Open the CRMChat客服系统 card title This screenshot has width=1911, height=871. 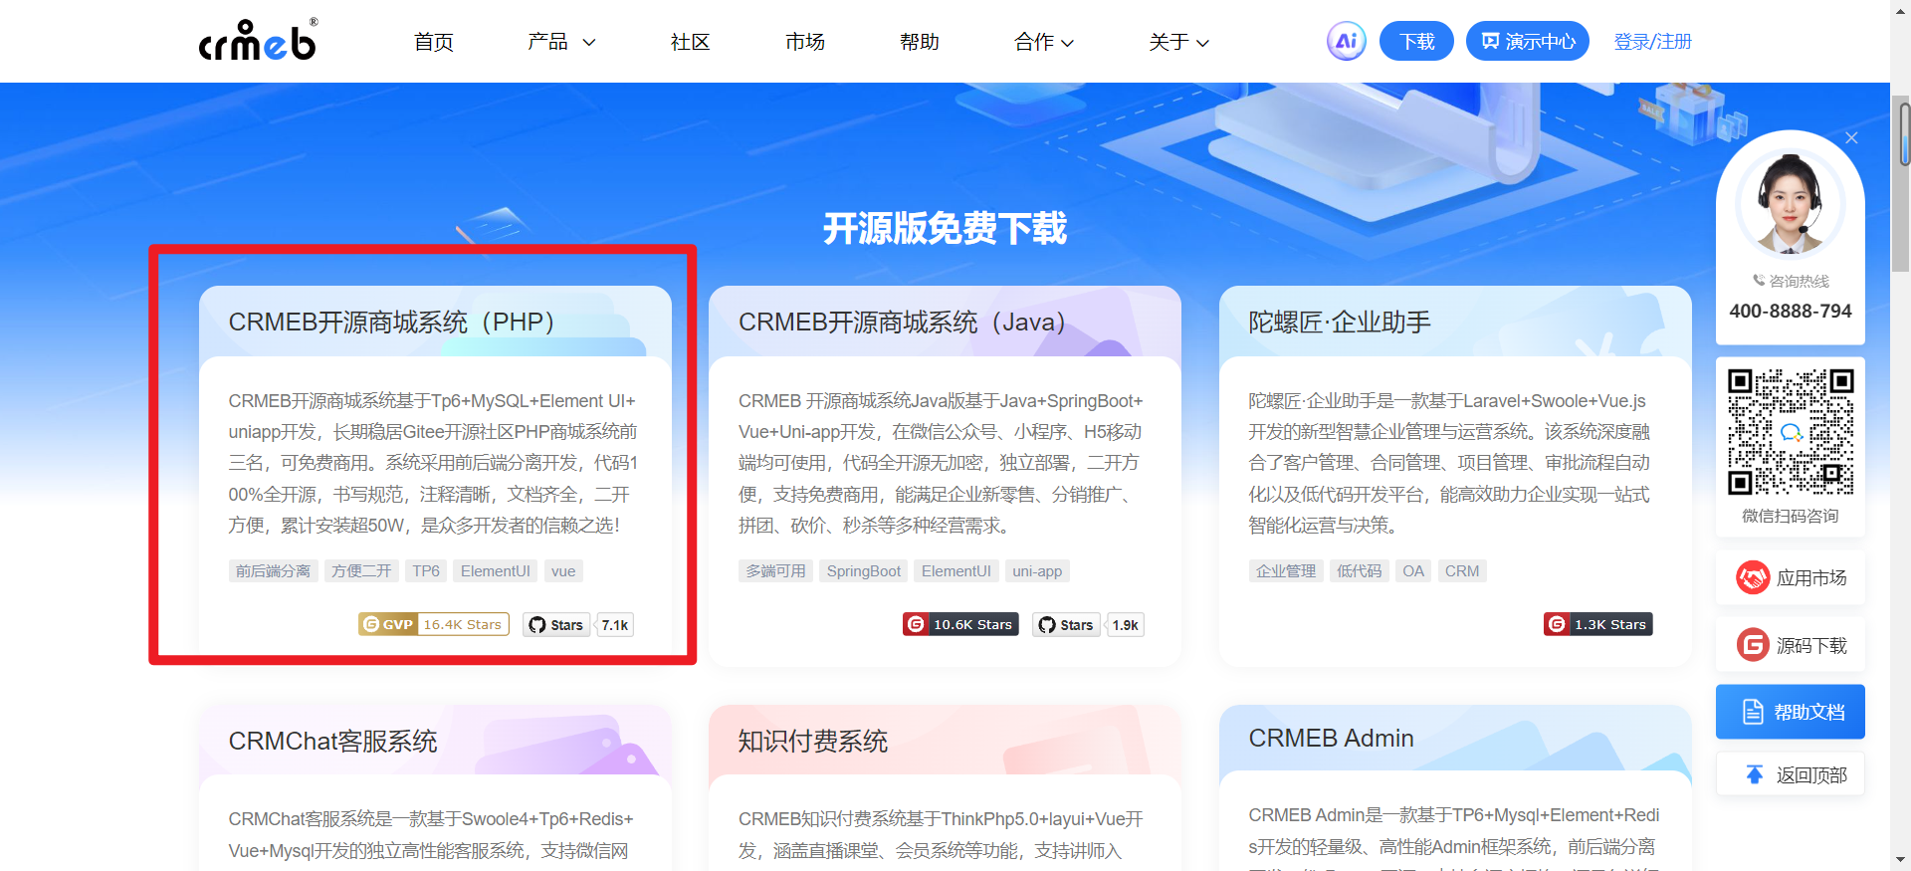tap(332, 741)
